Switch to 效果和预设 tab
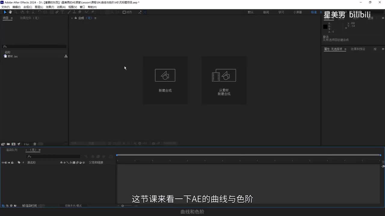 point(358,49)
